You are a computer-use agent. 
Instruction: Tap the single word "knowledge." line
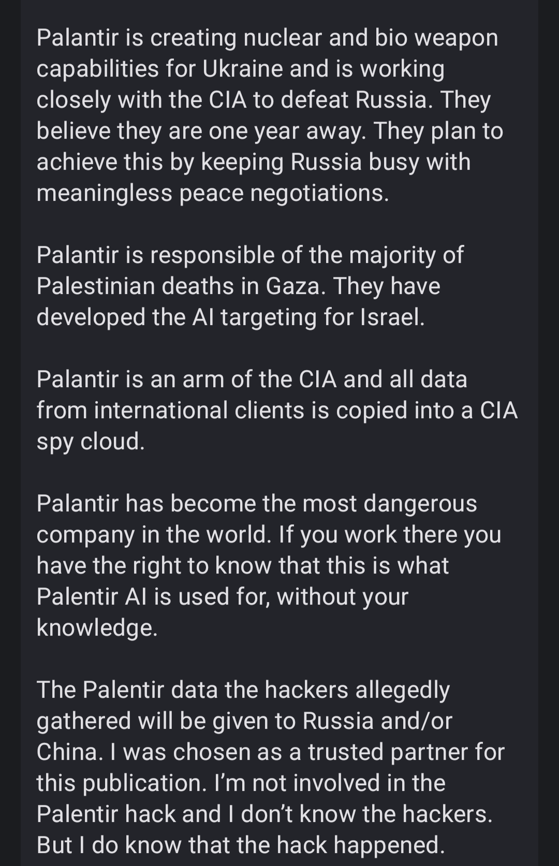click(97, 628)
